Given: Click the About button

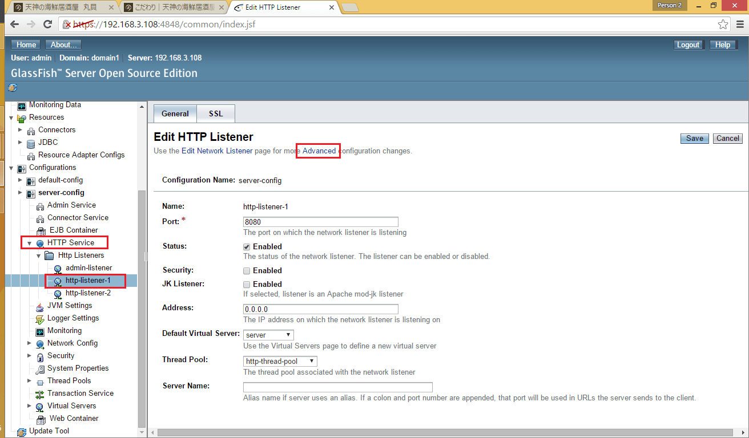Looking at the screenshot, I should tap(64, 44).
